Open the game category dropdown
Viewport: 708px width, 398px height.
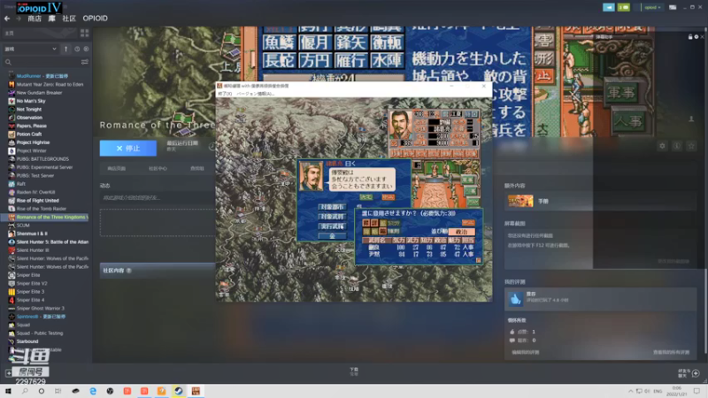pos(30,49)
